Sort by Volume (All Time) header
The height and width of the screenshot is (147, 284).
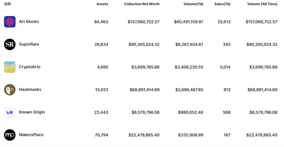tap(262, 4)
